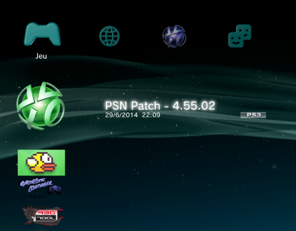Launch the green PSN Patch orb icon
This screenshot has width=296, height=231.
tap(41, 106)
